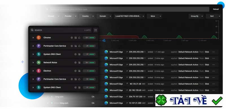Click the IP address 20.190.159.69
The height and width of the screenshot is (109, 226).
click(135, 90)
